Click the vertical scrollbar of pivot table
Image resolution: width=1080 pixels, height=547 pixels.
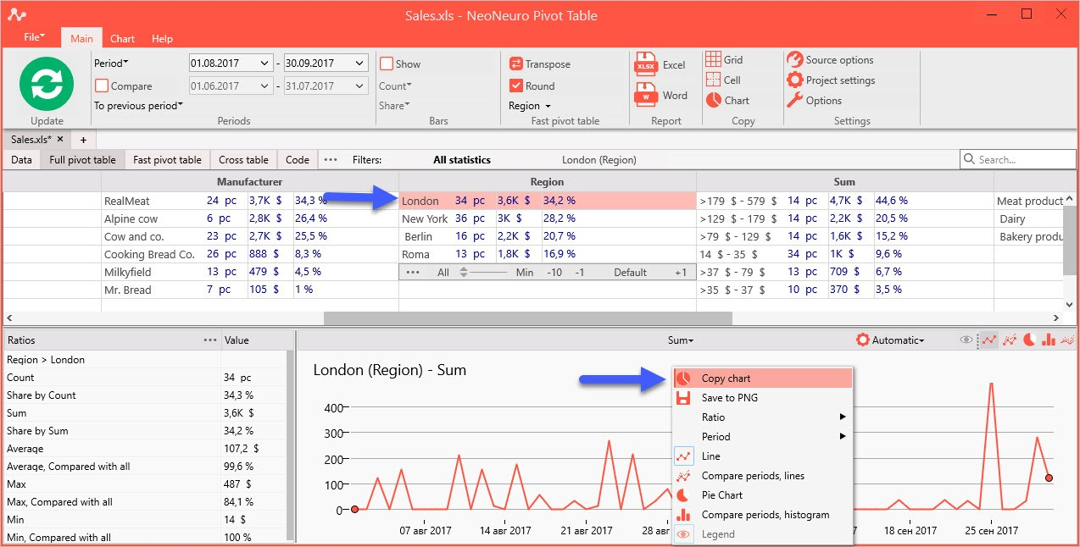pyautogui.click(x=1070, y=240)
